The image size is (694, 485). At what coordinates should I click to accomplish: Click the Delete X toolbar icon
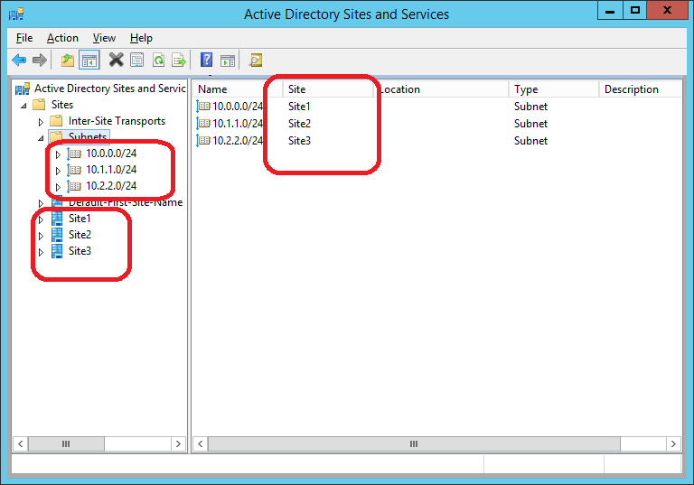click(x=116, y=60)
